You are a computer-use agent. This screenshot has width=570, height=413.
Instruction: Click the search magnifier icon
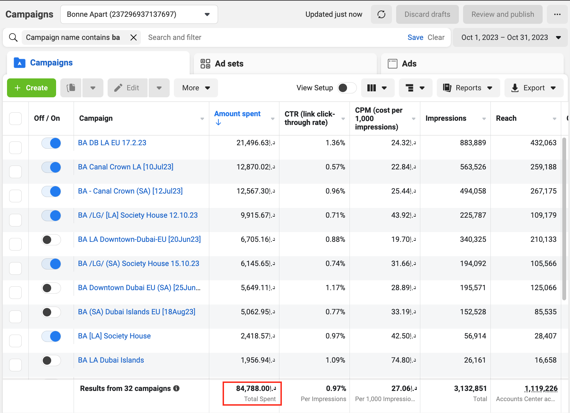point(13,37)
